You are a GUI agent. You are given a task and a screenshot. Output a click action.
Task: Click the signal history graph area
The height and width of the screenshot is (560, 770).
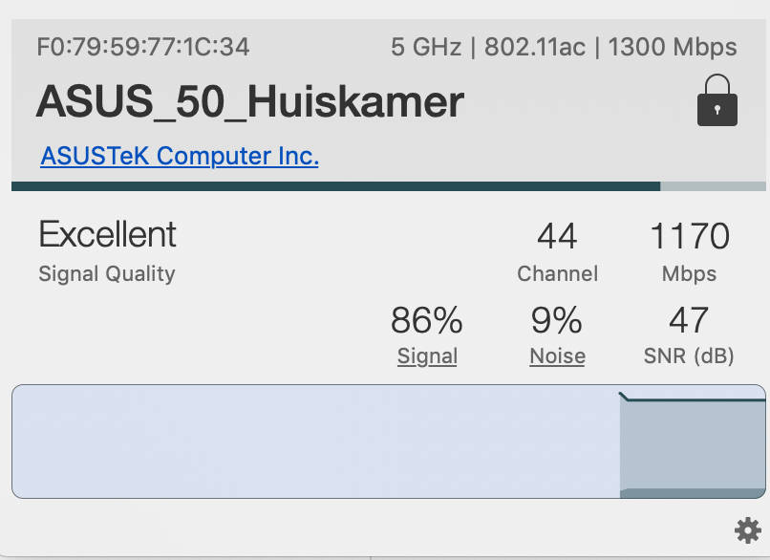pyautogui.click(x=389, y=442)
